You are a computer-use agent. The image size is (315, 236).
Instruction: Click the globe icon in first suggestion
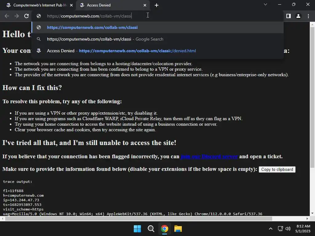39,27
